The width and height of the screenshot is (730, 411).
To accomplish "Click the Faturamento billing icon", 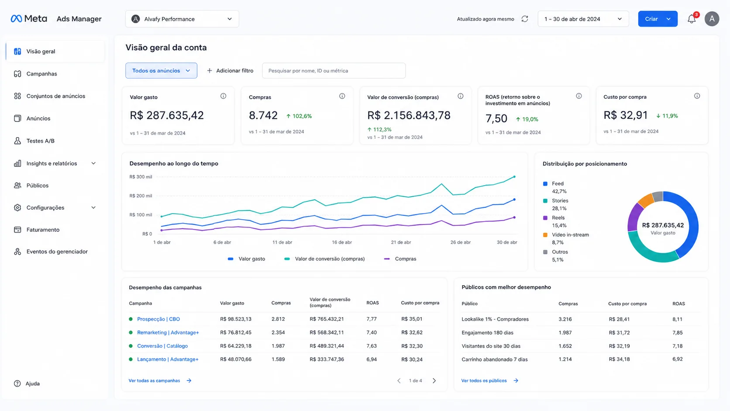I will [17, 230].
